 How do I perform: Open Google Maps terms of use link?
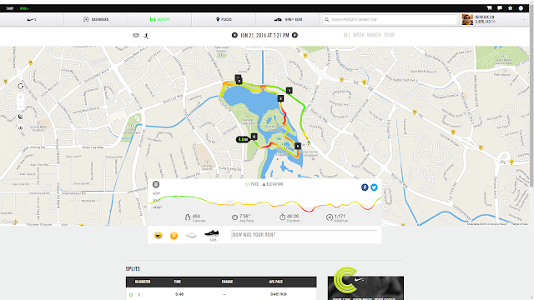[x=519, y=224]
